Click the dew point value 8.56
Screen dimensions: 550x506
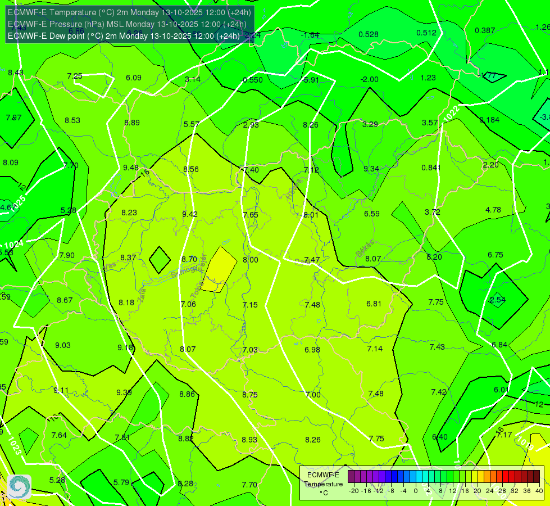(191, 170)
